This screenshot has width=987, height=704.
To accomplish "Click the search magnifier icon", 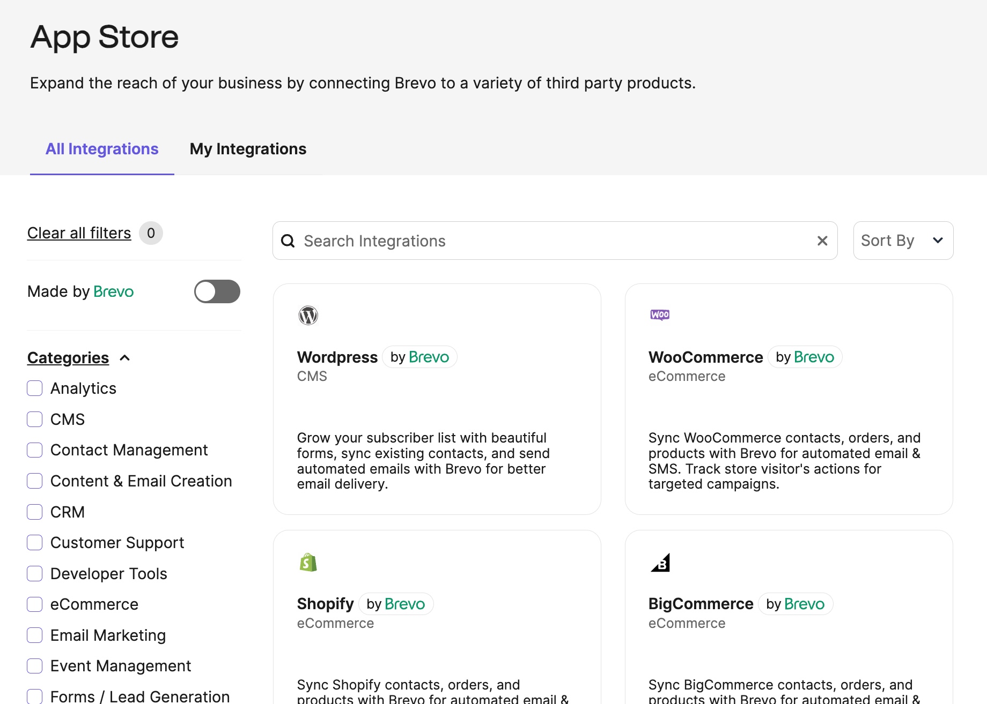I will (288, 241).
